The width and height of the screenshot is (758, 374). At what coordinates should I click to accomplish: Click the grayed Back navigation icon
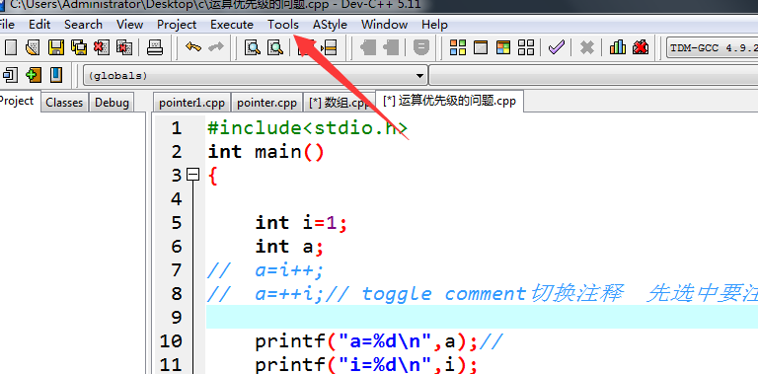pyautogui.click(x=368, y=47)
